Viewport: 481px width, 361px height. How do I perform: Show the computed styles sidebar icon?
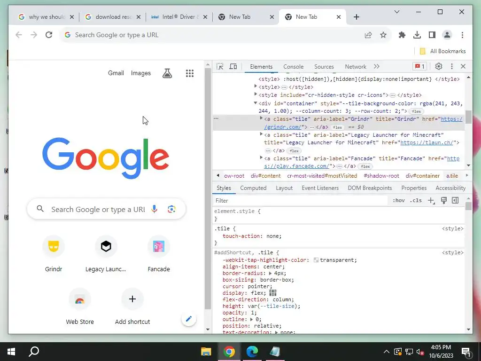coord(455,200)
